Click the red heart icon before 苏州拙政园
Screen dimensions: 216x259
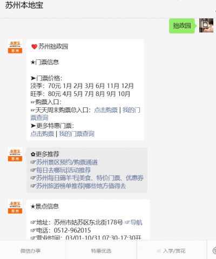(34, 46)
